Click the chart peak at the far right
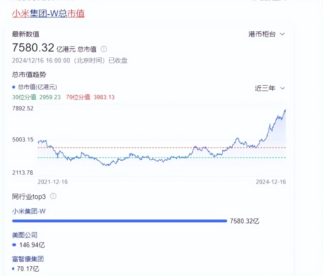The width and height of the screenshot is (323, 276). coord(285,110)
